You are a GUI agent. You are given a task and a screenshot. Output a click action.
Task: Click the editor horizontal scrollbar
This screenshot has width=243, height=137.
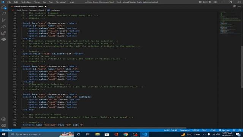pyautogui.click(x=104, y=128)
